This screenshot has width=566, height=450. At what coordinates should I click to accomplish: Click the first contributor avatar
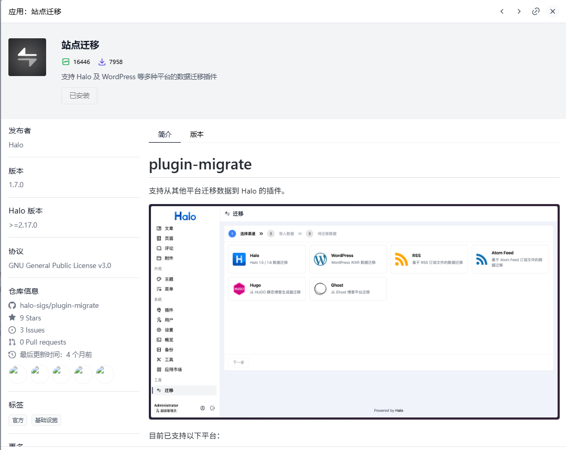click(18, 374)
